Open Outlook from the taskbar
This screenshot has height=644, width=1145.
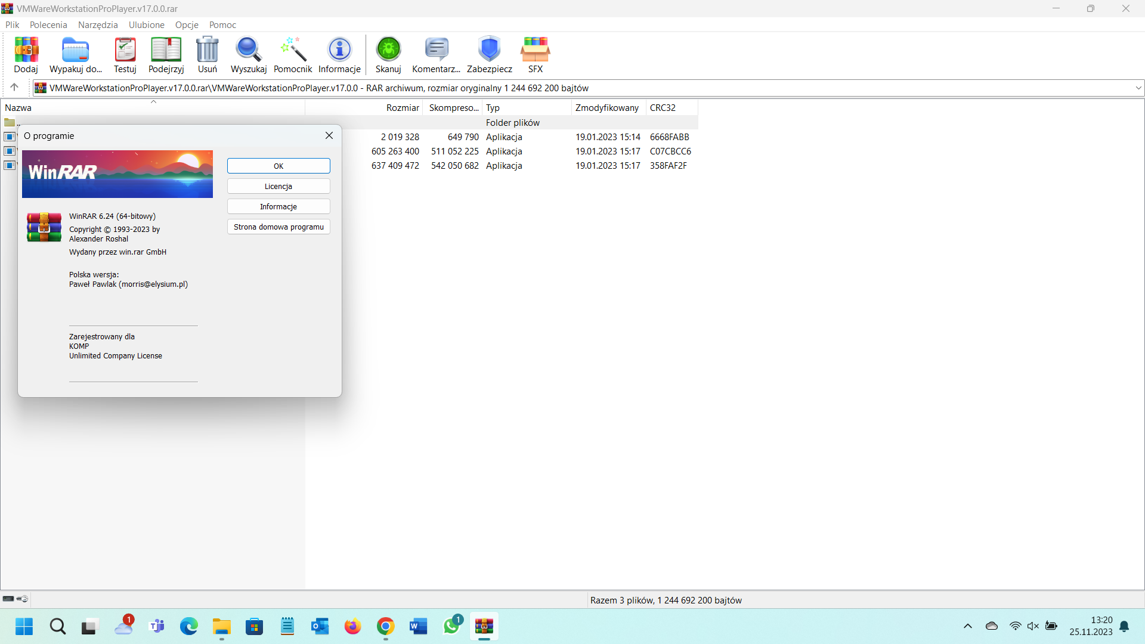[x=320, y=626]
